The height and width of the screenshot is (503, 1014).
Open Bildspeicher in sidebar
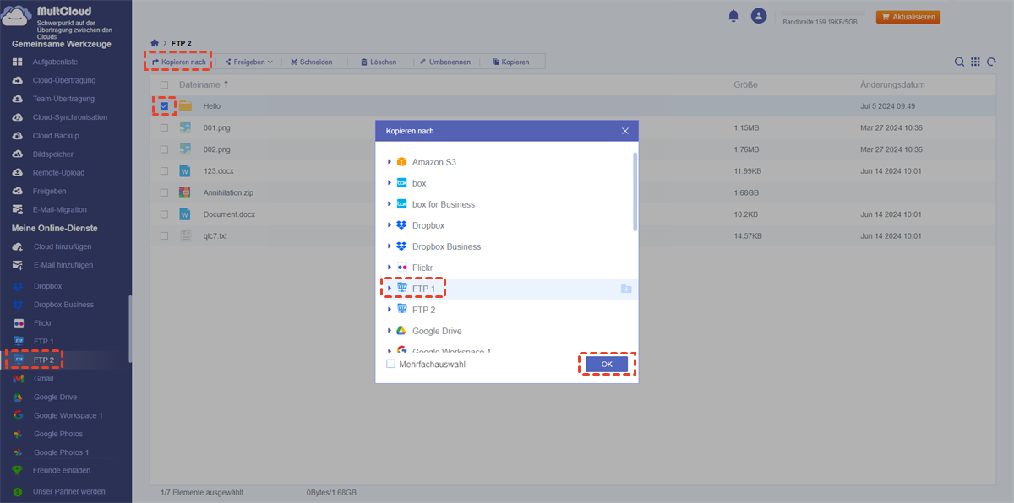[53, 154]
